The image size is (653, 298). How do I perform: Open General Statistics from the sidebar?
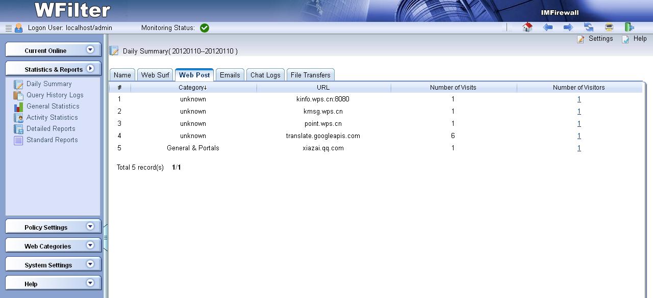coord(53,106)
